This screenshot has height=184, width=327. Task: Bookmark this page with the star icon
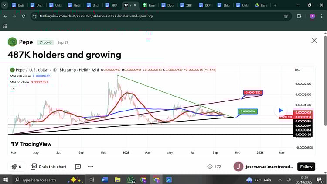(x=286, y=16)
